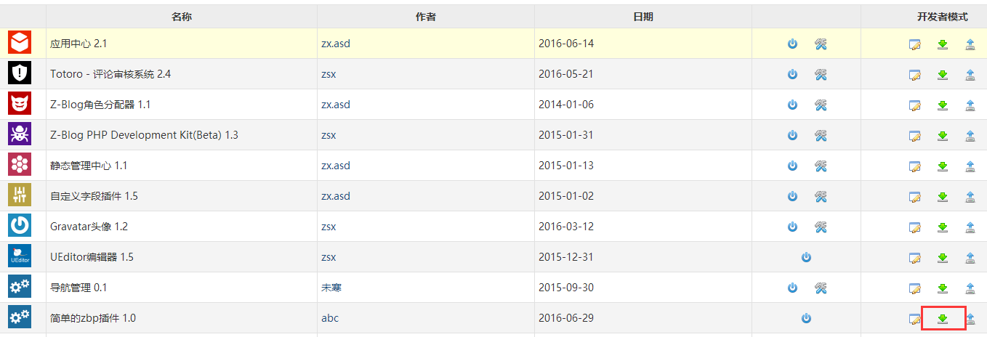The width and height of the screenshot is (987, 337).
Task: Open settings tools icon for Z-Blog角色分配器
Action: point(821,105)
